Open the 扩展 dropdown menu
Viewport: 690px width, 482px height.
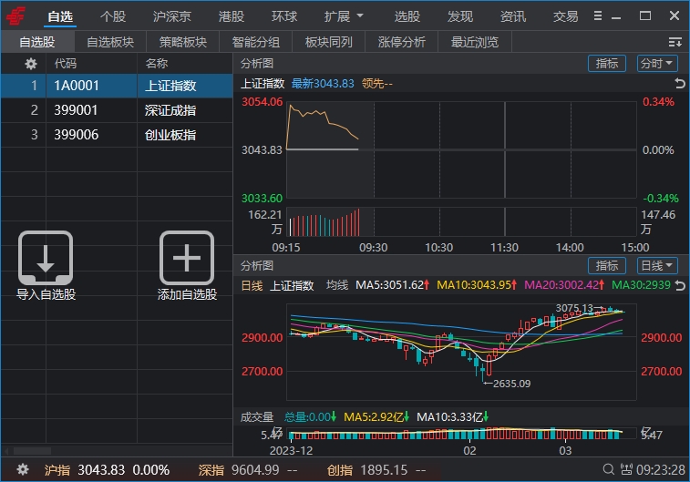pos(345,16)
